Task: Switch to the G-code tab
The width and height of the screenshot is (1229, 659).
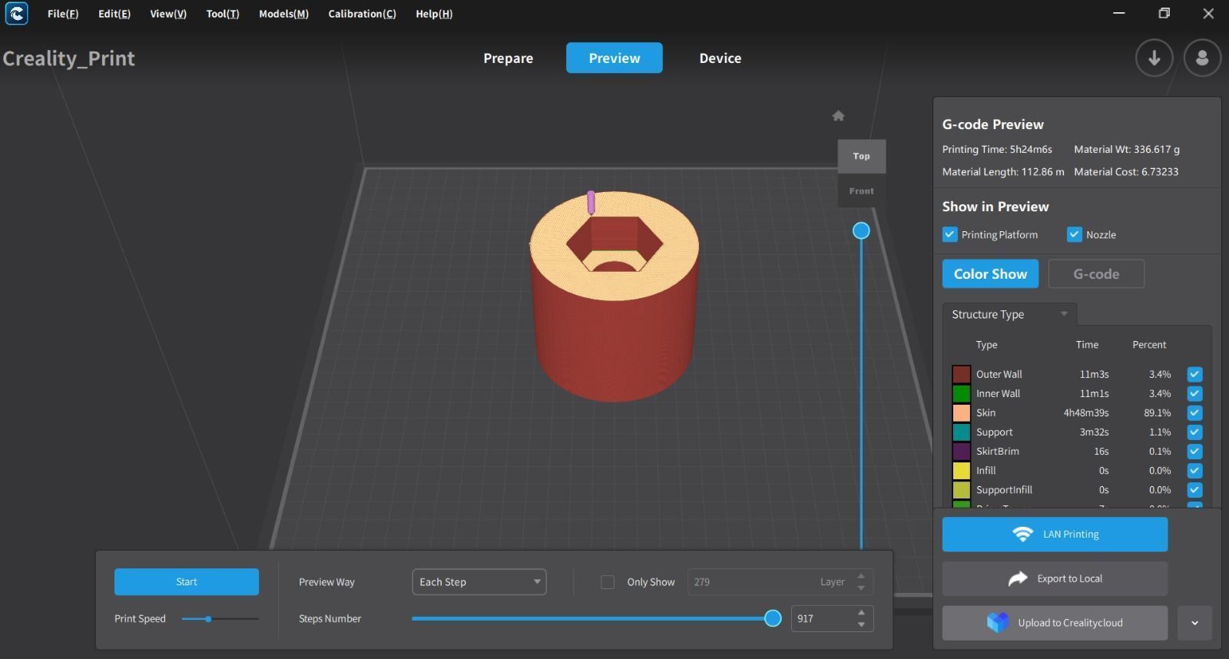Action: click(1096, 273)
